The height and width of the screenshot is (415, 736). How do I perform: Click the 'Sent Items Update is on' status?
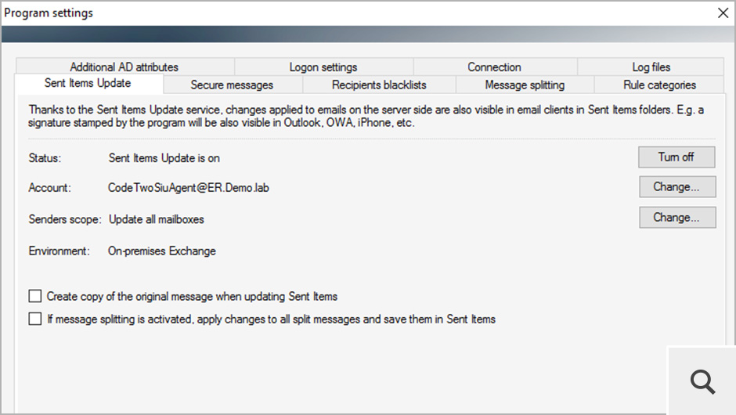(x=164, y=158)
